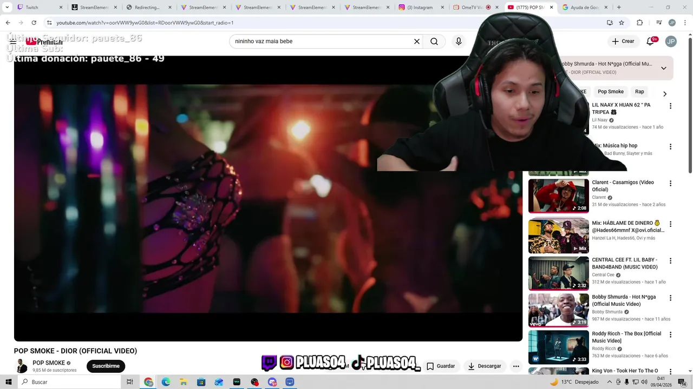Expand the playlist panel chevron
The width and height of the screenshot is (693, 389).
[664, 68]
